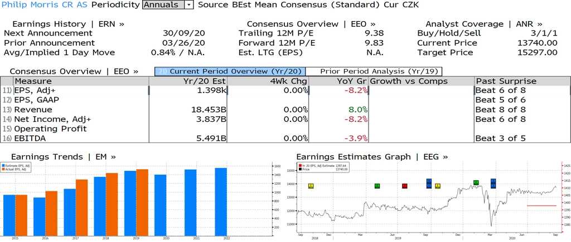Select row 13) Revenue

pos(285,110)
